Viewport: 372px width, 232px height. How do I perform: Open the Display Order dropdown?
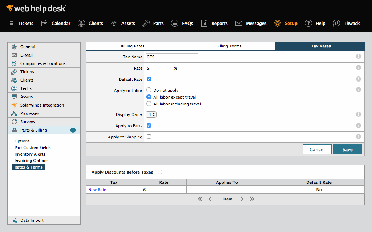coord(151,114)
